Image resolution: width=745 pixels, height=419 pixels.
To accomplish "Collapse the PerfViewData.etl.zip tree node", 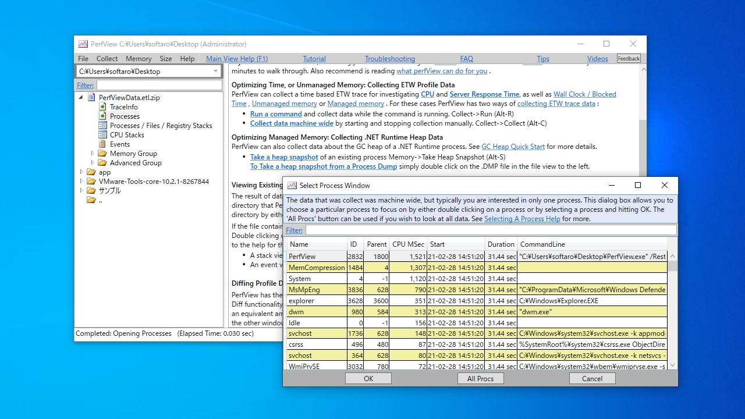I will point(81,98).
